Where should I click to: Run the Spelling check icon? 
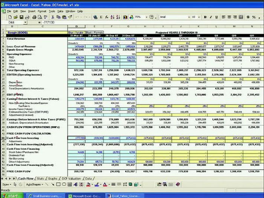46,17
